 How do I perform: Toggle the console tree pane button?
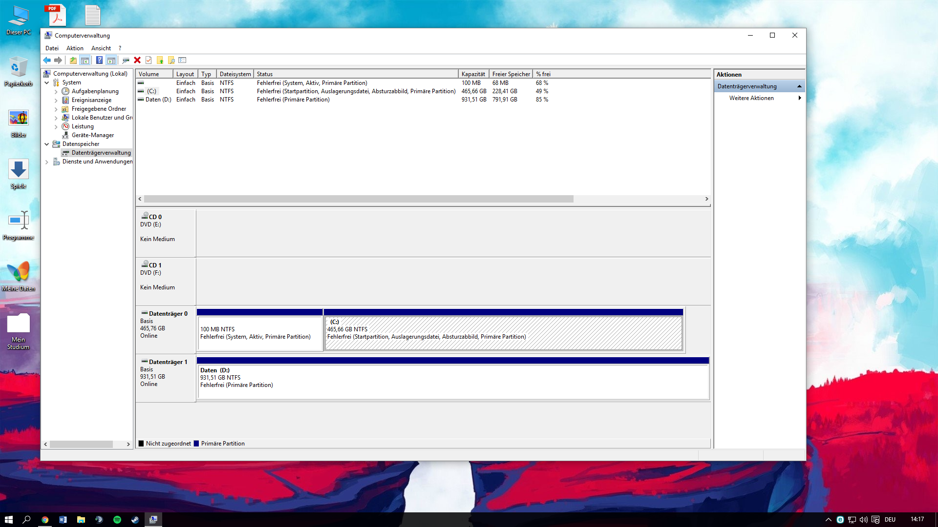85,60
